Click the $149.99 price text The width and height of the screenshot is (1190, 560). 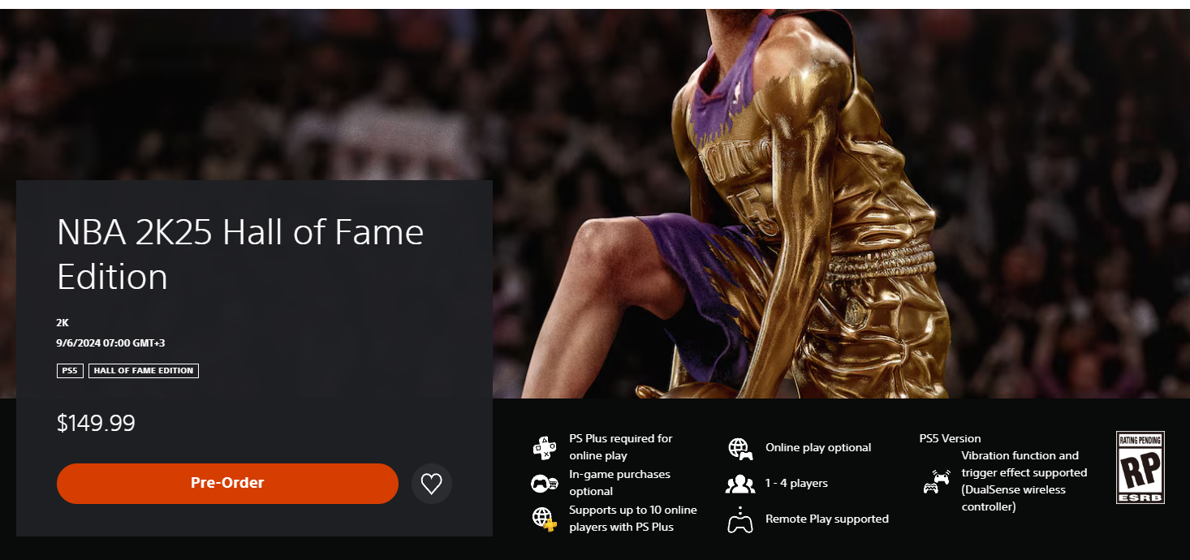click(x=96, y=423)
